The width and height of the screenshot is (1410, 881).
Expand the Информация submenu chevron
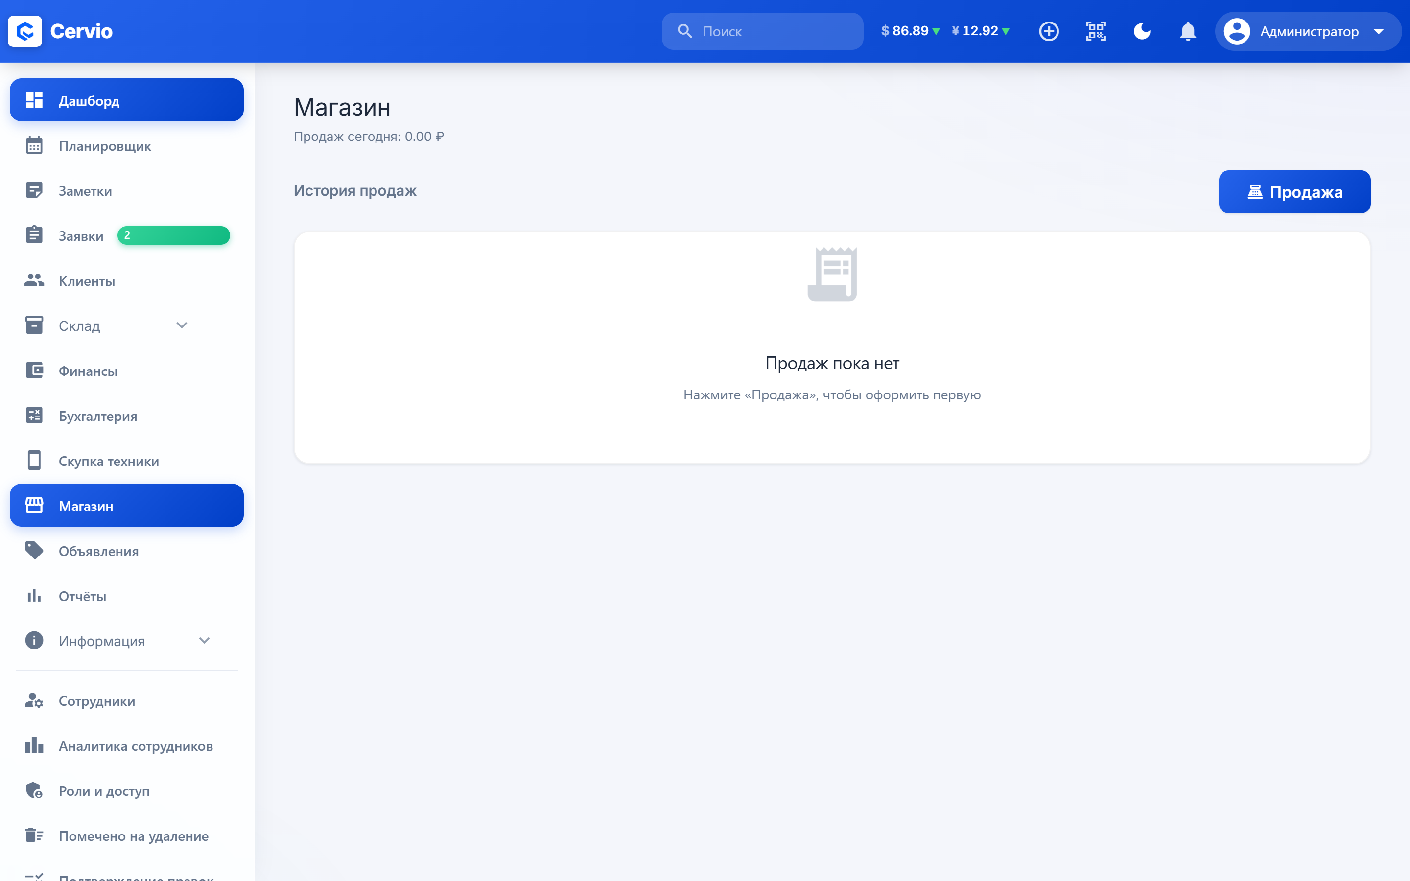204,640
